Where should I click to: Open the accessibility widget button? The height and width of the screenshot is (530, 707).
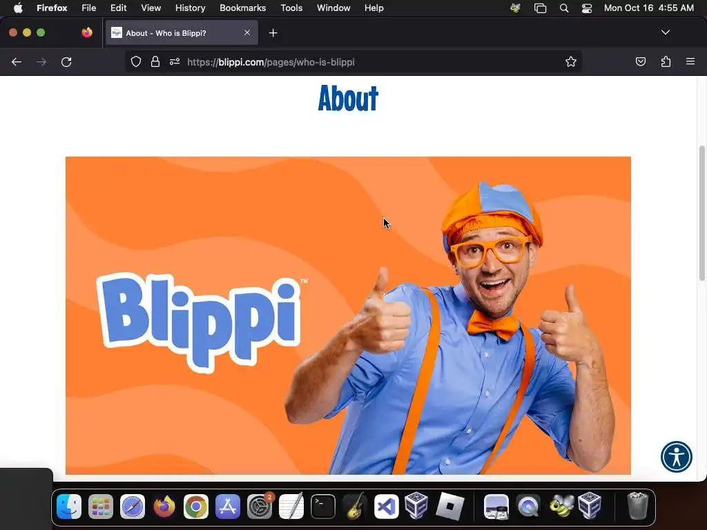(x=676, y=457)
